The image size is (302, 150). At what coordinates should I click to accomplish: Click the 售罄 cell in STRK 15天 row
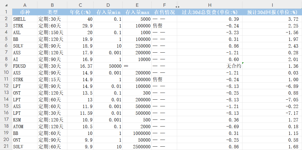(164, 79)
